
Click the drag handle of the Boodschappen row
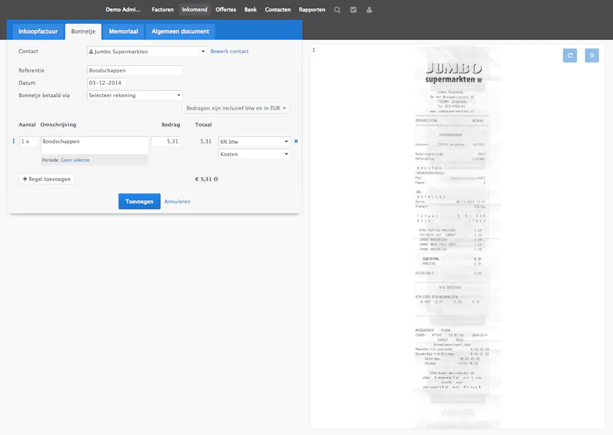point(14,141)
